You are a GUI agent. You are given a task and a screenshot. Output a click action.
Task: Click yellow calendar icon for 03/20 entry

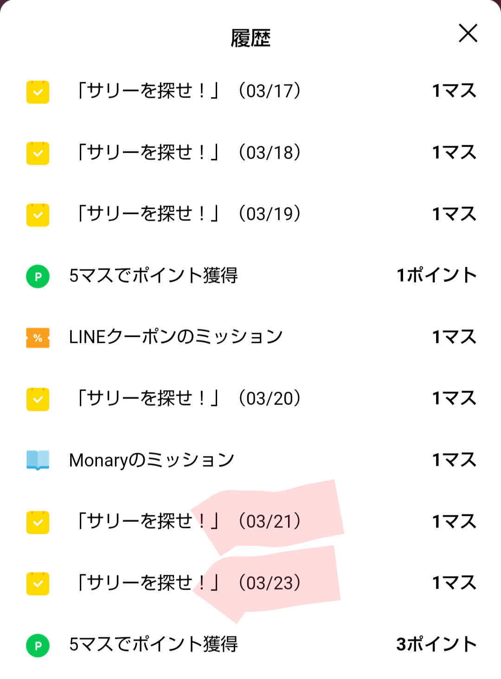[x=38, y=399]
